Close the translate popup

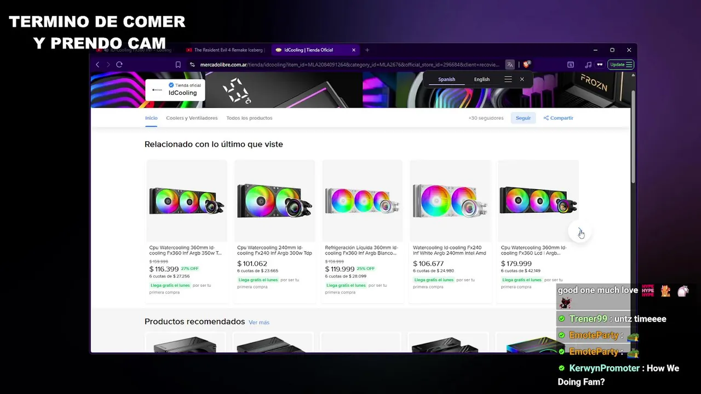tap(522, 79)
